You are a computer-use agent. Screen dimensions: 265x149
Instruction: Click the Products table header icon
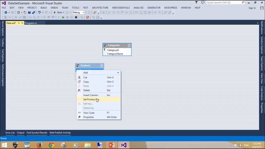coord(78,65)
